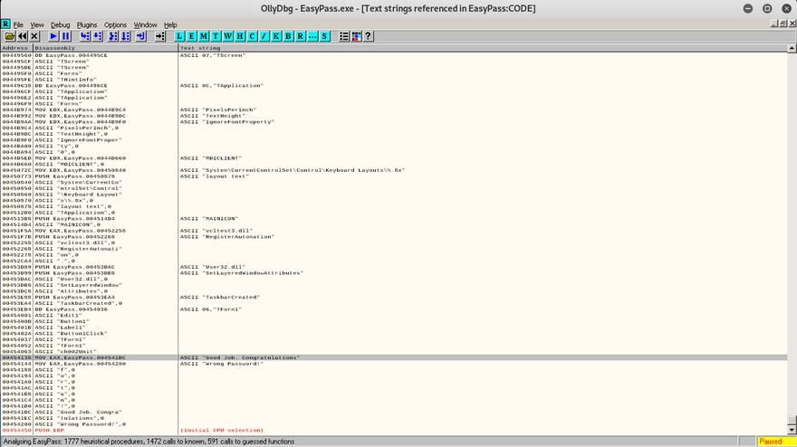Click the vertical scrollbar thumb

pyautogui.click(x=792, y=420)
